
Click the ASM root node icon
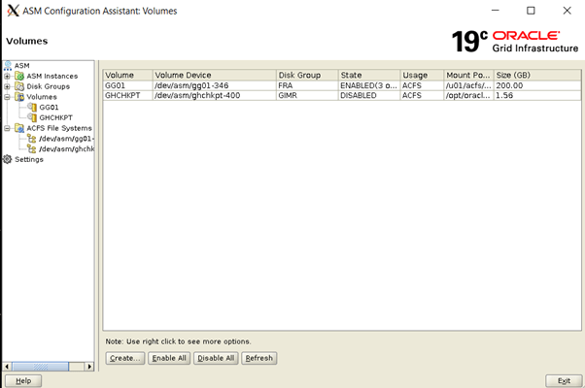click(x=8, y=66)
